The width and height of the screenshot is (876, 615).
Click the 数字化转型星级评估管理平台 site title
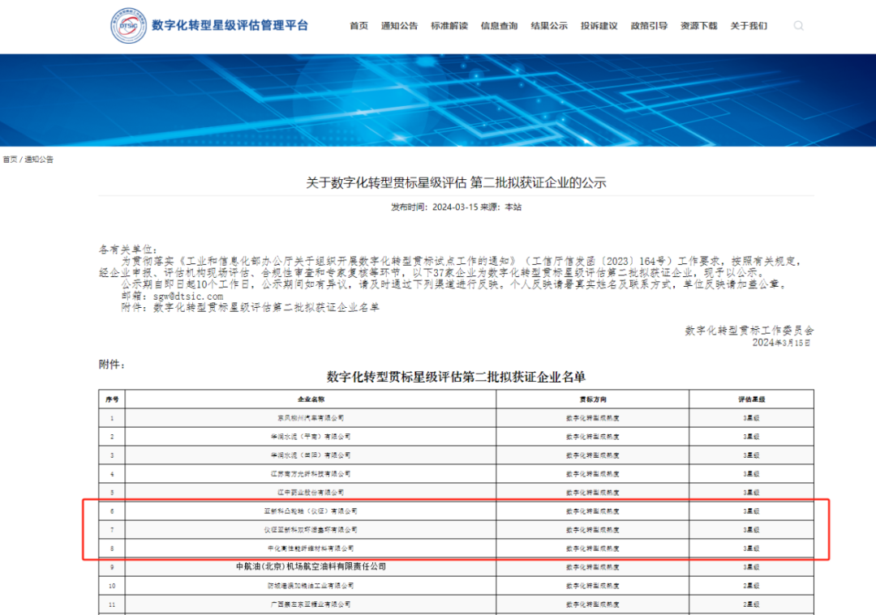pyautogui.click(x=230, y=26)
